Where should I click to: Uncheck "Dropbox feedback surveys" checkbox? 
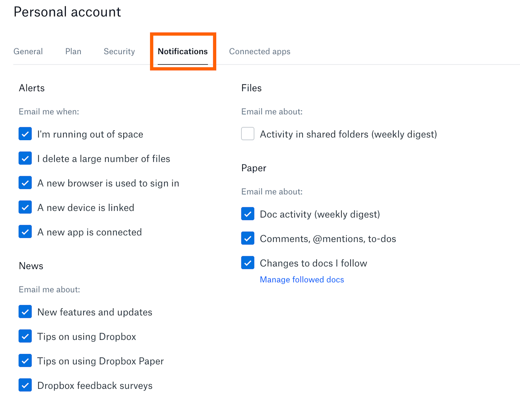coord(25,385)
